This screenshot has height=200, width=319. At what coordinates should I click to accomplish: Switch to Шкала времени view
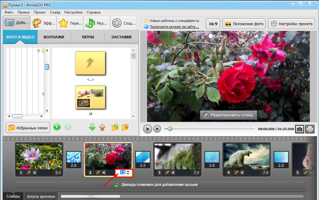click(x=41, y=196)
